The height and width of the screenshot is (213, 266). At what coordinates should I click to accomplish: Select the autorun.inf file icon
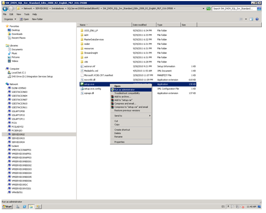click(82, 66)
